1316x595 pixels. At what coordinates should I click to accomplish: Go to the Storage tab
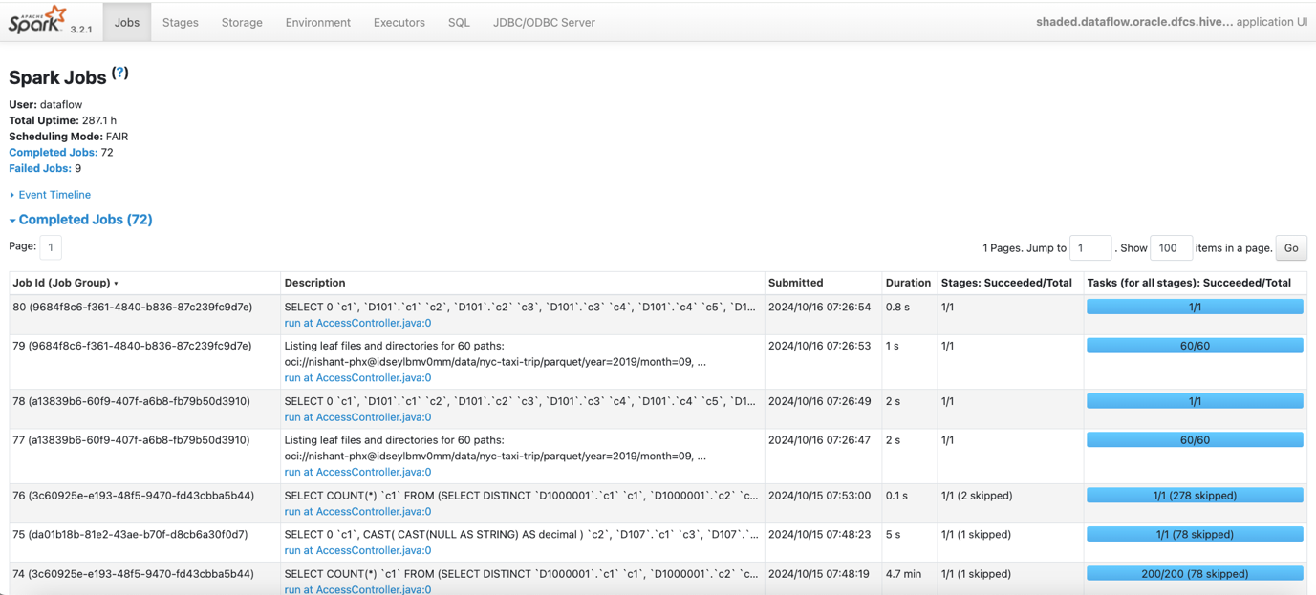click(242, 22)
